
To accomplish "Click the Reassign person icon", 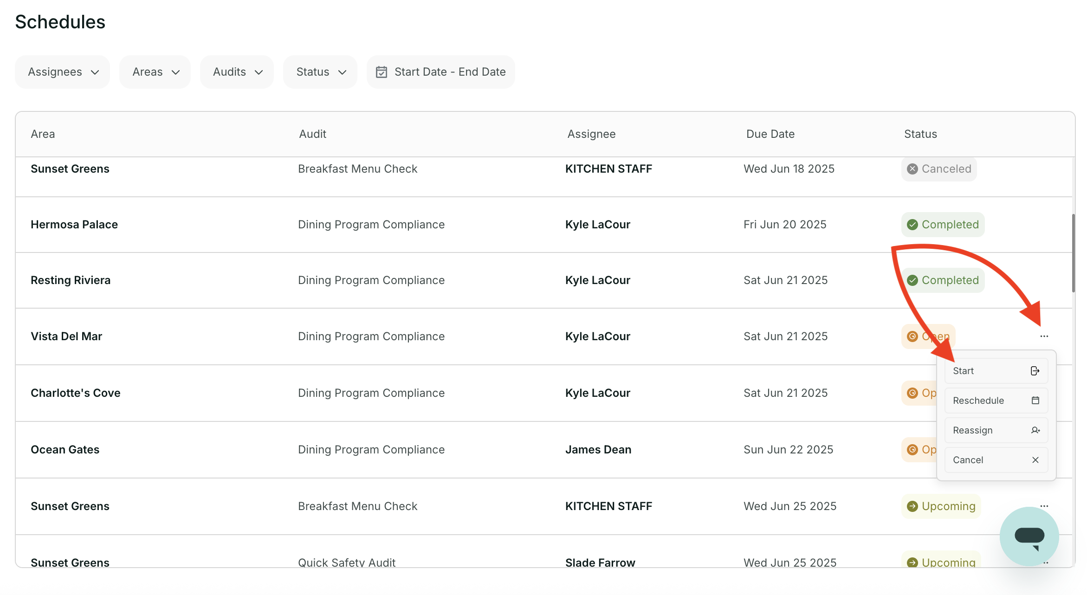I will click(x=1035, y=430).
